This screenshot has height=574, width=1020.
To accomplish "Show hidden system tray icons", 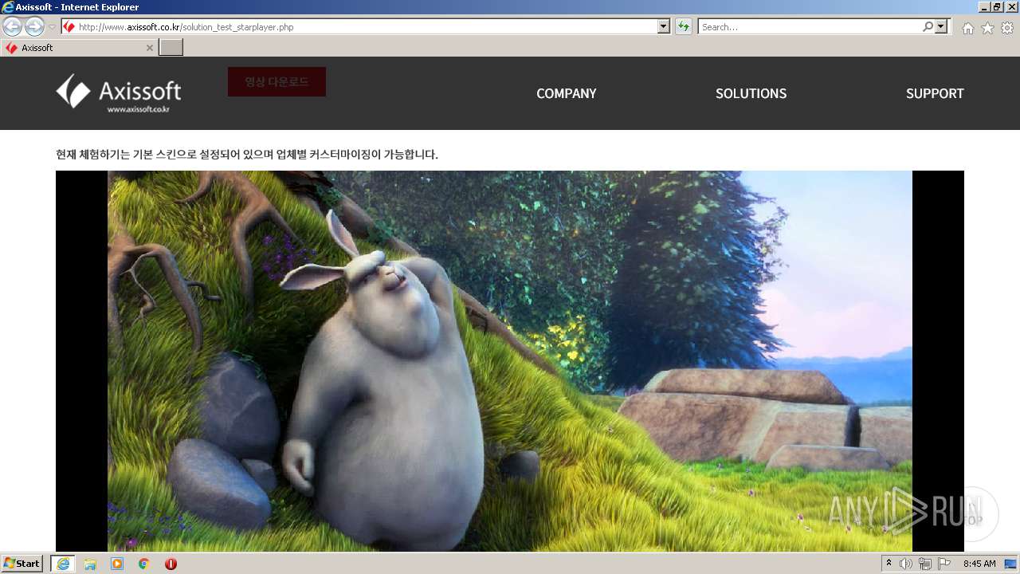I will click(889, 563).
